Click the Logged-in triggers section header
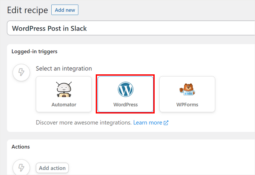Image resolution: width=255 pixels, height=175 pixels. (x=35, y=51)
